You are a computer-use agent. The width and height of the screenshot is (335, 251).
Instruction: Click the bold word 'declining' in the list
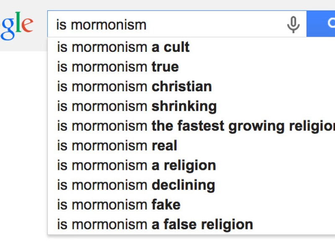tap(183, 185)
